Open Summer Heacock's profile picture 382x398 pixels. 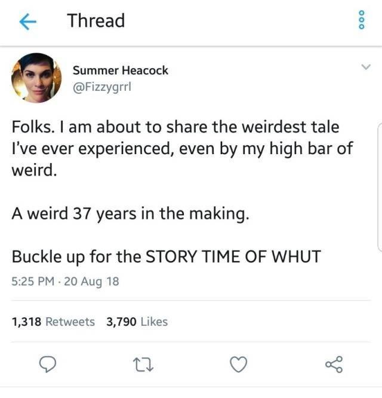[x=36, y=78]
